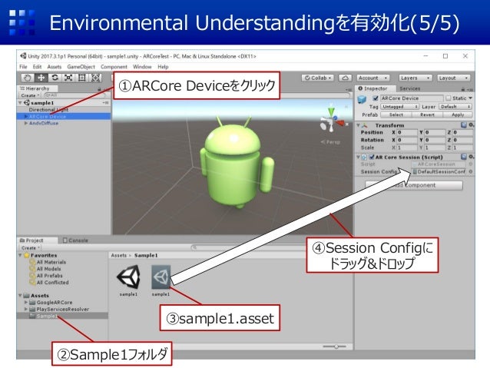Viewport: 490px width, 368px height.
Task: Click Session Config object picker circle
Action: pyautogui.click(x=470, y=171)
